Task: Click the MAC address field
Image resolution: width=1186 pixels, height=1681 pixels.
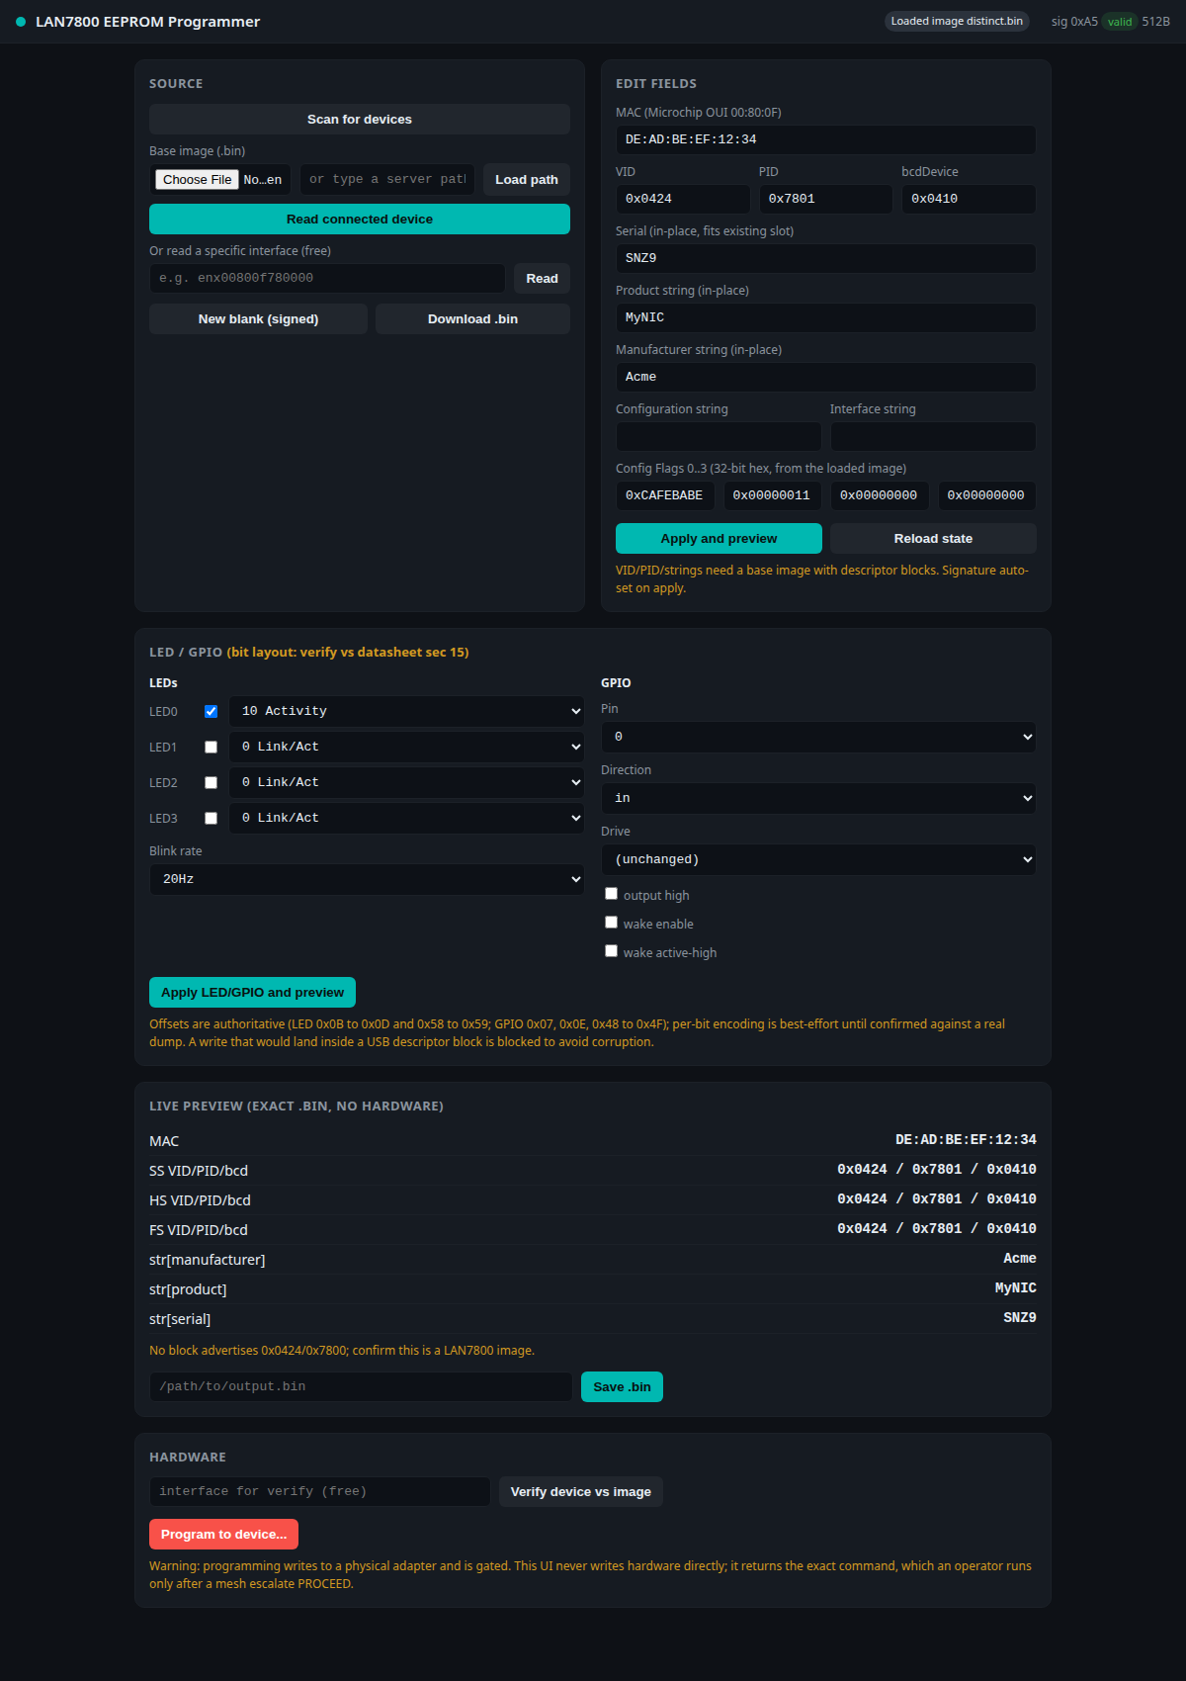Action: (826, 139)
